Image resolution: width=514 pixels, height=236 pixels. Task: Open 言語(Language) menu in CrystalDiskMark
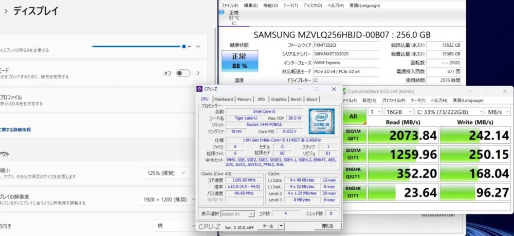point(468,101)
